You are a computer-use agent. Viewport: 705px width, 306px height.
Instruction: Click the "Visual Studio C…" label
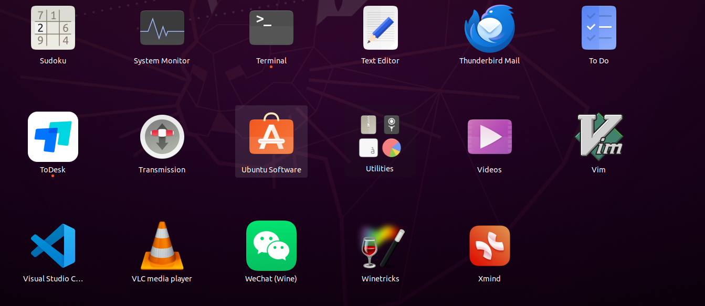(x=53, y=279)
